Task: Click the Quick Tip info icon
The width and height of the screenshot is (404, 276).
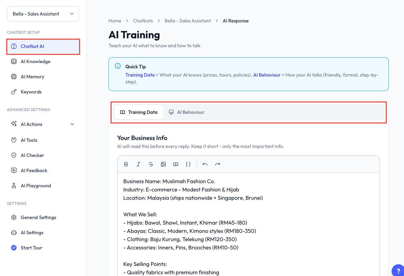Action: click(118, 66)
